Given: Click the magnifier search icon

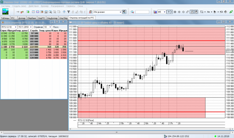Looking at the screenshot, I should click(132, 12).
